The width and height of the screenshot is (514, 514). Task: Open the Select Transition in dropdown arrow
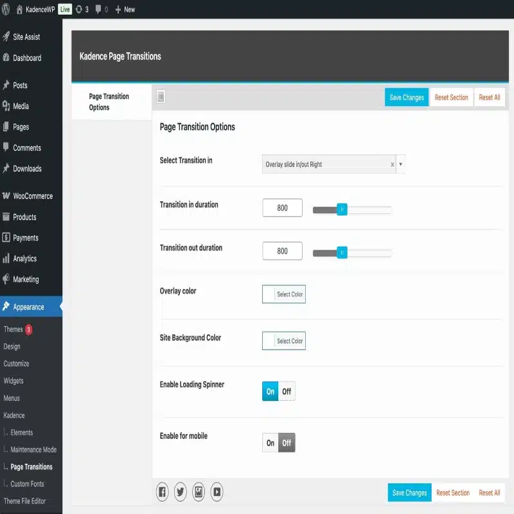tap(401, 164)
